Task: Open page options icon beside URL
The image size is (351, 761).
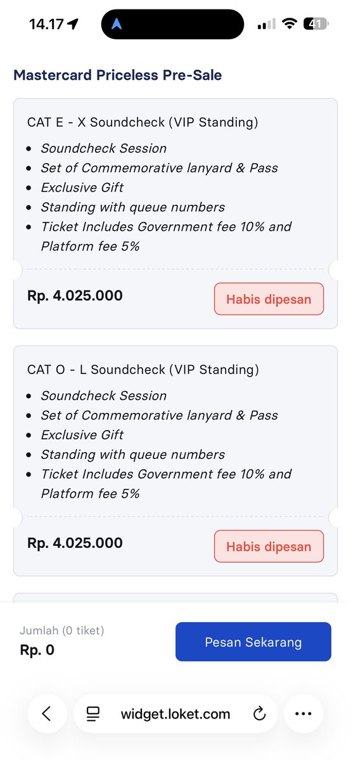Action: click(93, 714)
